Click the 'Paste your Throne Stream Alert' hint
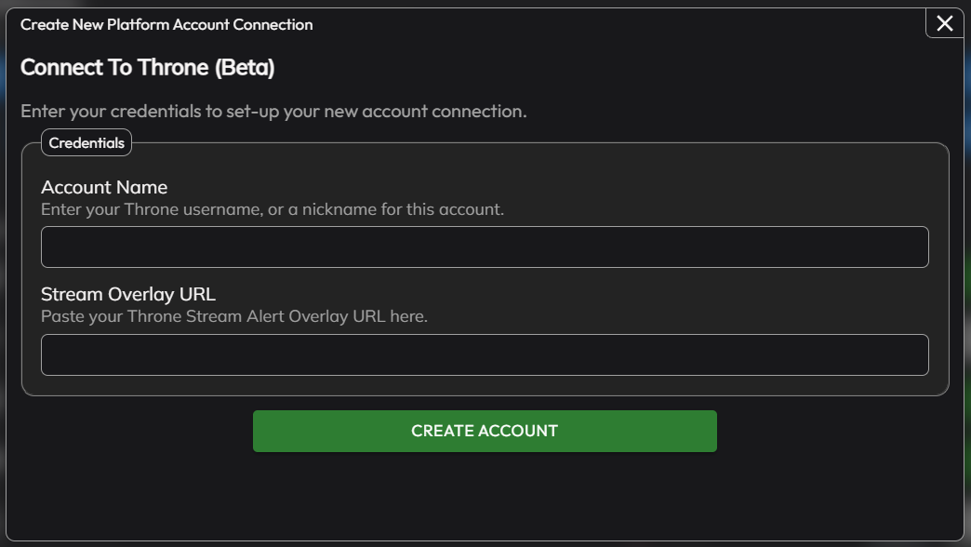Viewport: 971px width, 547px height. [x=233, y=316]
